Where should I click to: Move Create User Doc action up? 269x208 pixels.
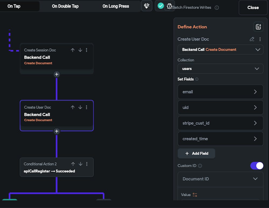tap(73, 107)
